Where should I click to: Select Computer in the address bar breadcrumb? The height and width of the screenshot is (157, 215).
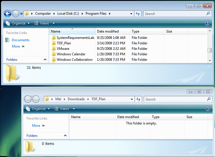(x=43, y=14)
